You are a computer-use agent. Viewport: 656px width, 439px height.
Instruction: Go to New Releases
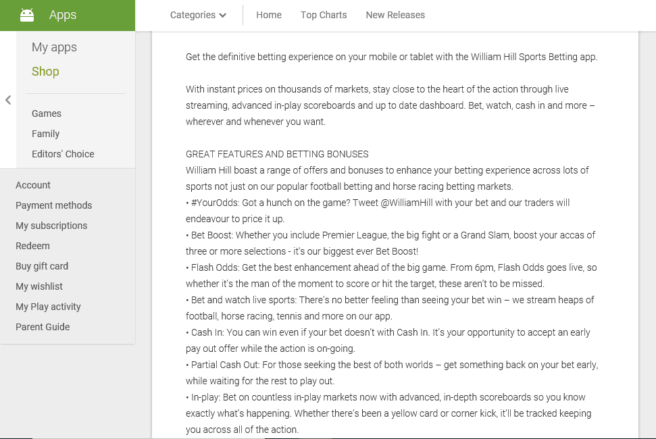click(x=395, y=15)
